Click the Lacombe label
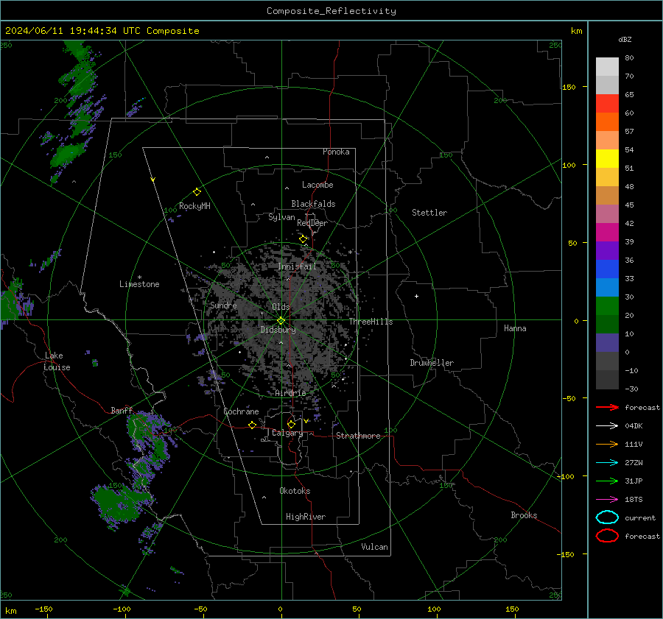 pos(318,185)
